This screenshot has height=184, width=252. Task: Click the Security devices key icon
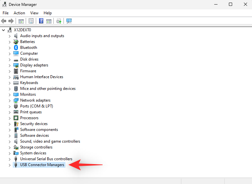tap(16, 124)
